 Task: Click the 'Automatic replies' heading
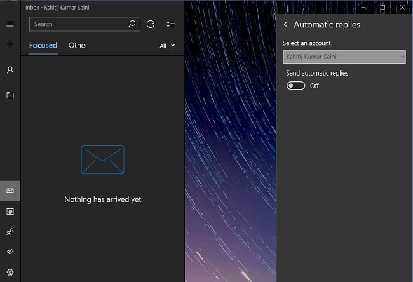327,25
